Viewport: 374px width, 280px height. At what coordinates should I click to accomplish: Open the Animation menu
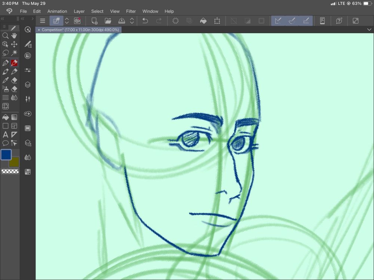tap(57, 11)
